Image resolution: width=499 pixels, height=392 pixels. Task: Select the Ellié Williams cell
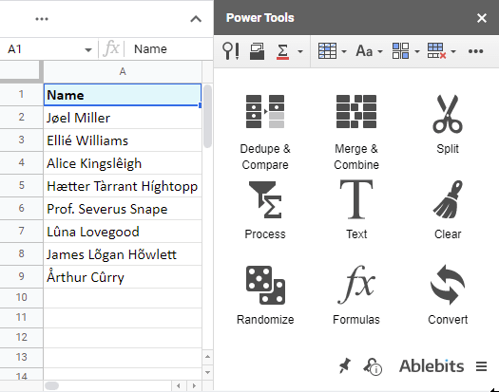tap(123, 140)
